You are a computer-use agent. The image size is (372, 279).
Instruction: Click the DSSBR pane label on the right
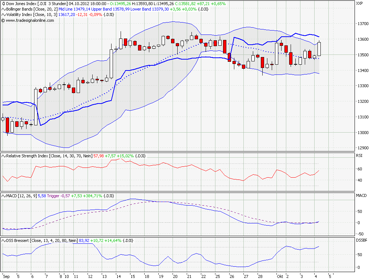362,240
